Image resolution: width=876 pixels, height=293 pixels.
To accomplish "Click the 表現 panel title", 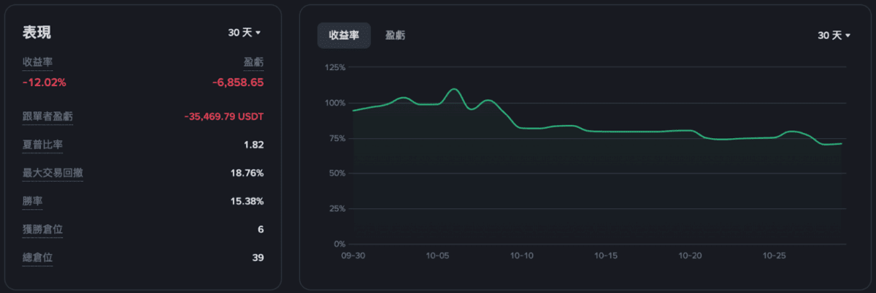I will point(36,33).
